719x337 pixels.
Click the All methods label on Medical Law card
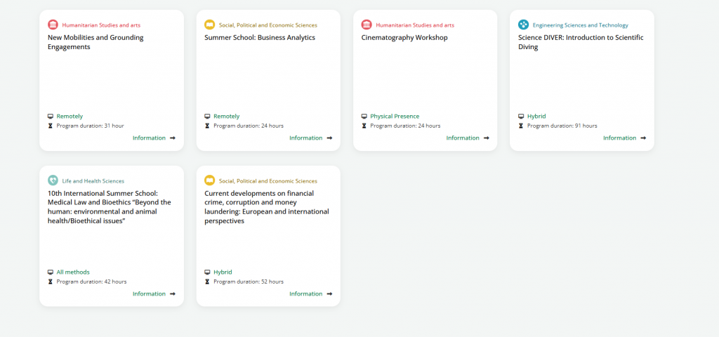click(73, 272)
